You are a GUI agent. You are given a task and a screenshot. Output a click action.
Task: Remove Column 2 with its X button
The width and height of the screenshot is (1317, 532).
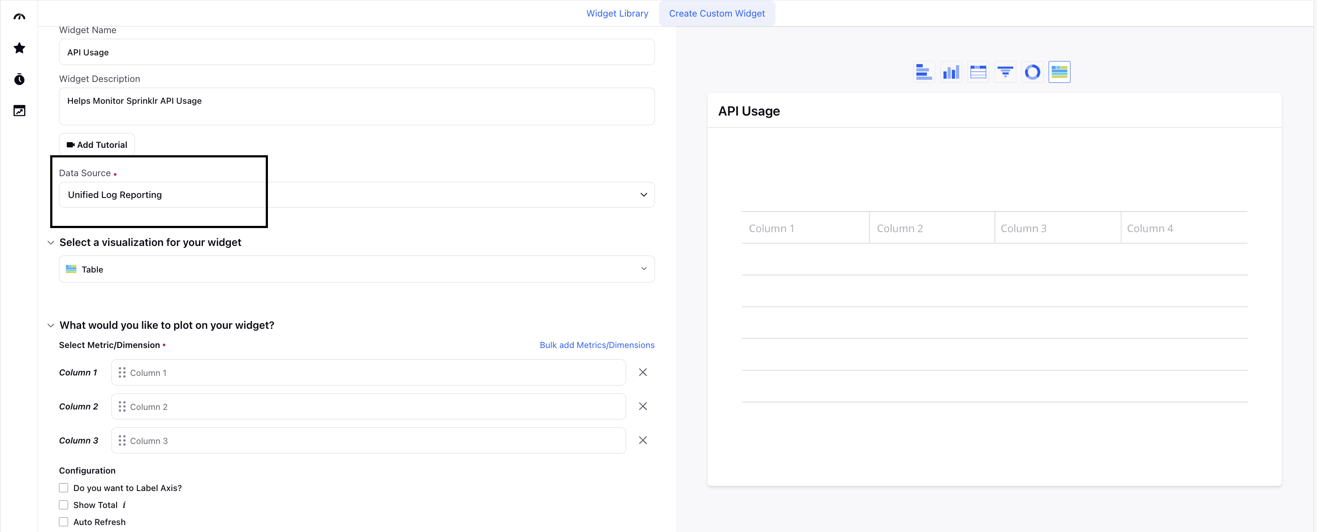point(643,406)
